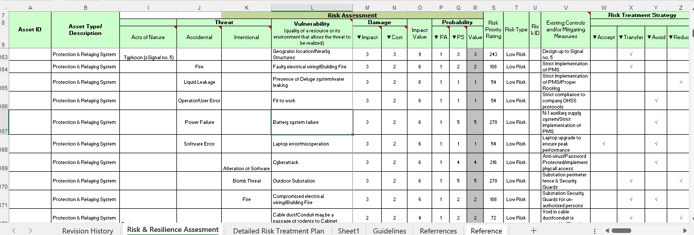The image size is (694, 235).
Task: Select the Operator/User Error cell
Action: 199,101
